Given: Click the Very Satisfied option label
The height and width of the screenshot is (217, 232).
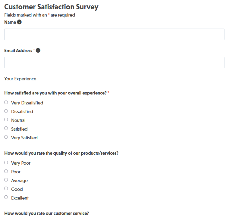Looking at the screenshot, I should click(x=24, y=138).
